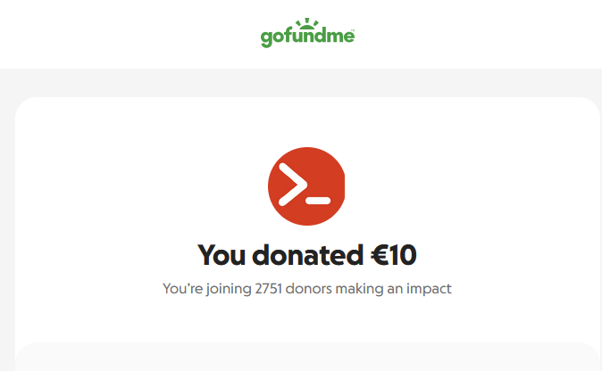Click the 2751 donor count number
The image size is (602, 371).
point(268,289)
